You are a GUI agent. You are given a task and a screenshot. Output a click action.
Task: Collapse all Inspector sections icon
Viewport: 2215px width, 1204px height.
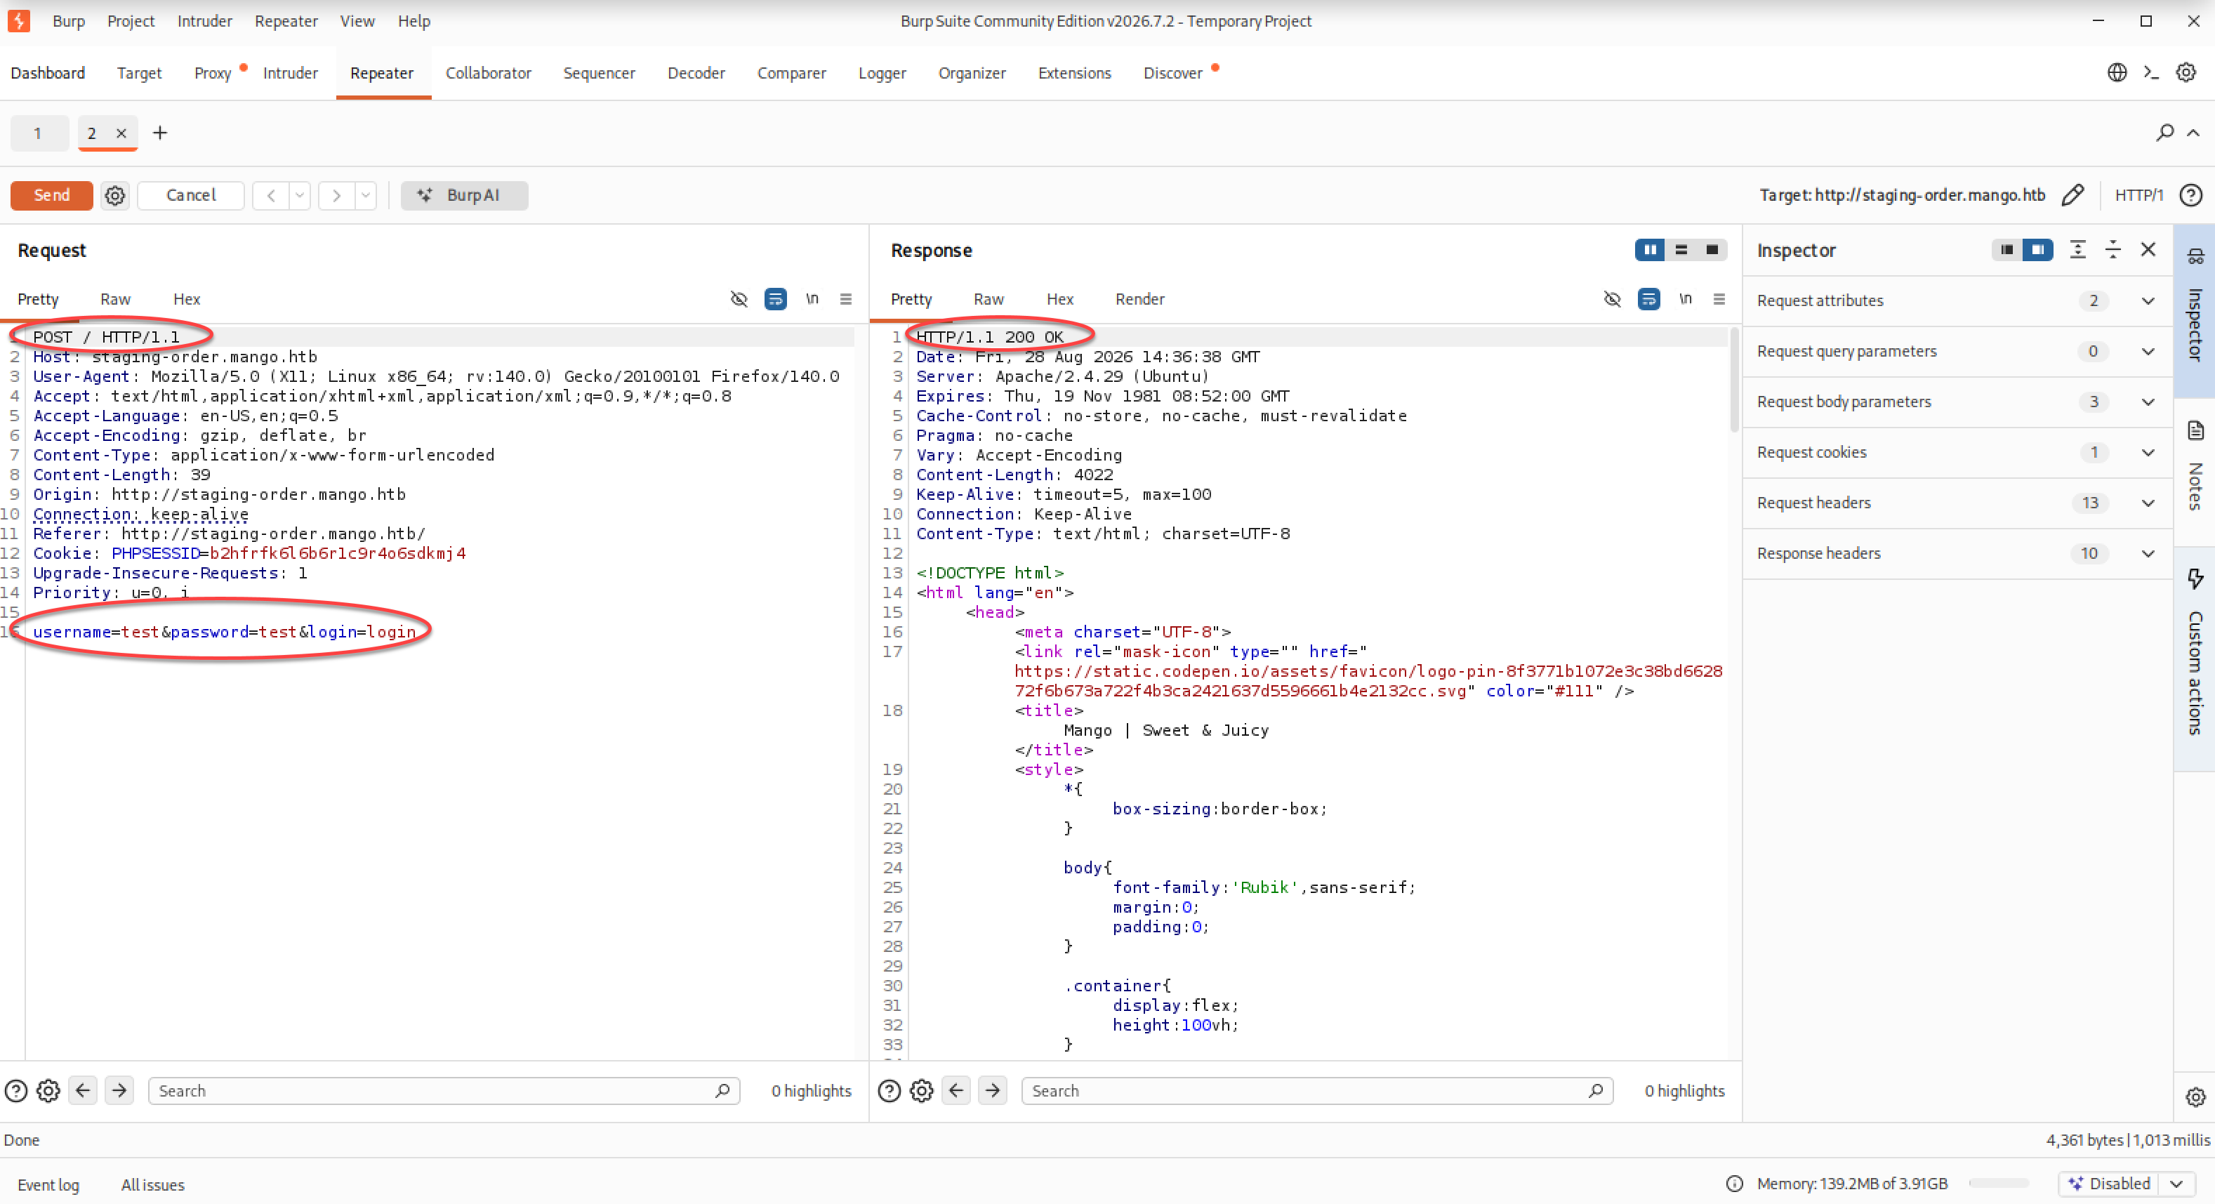(2112, 249)
